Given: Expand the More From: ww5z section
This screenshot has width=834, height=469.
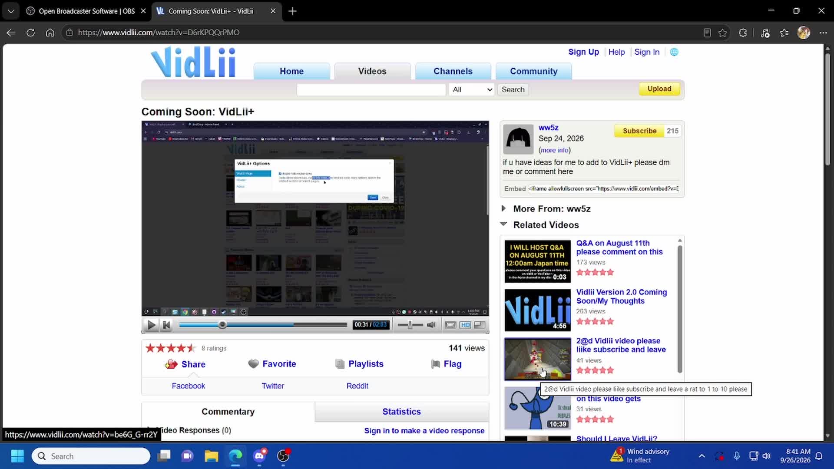Looking at the screenshot, I should click(552, 209).
